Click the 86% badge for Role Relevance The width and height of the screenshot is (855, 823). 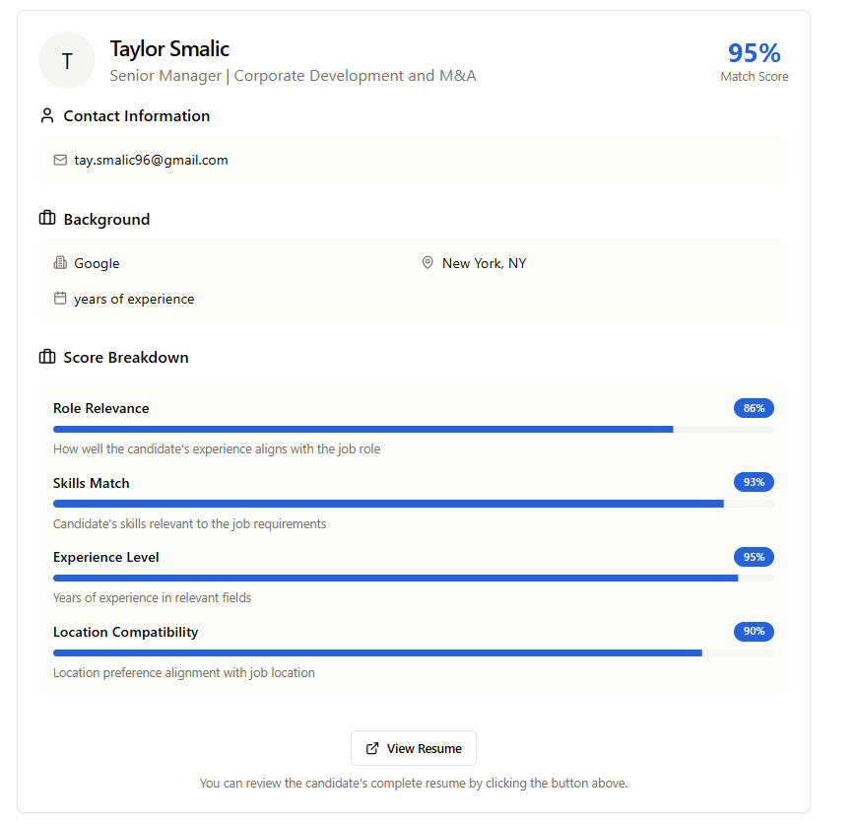[x=754, y=408]
